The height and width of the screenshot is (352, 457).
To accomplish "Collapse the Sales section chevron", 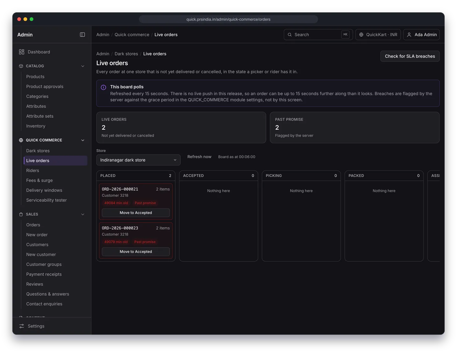I will coord(83,214).
